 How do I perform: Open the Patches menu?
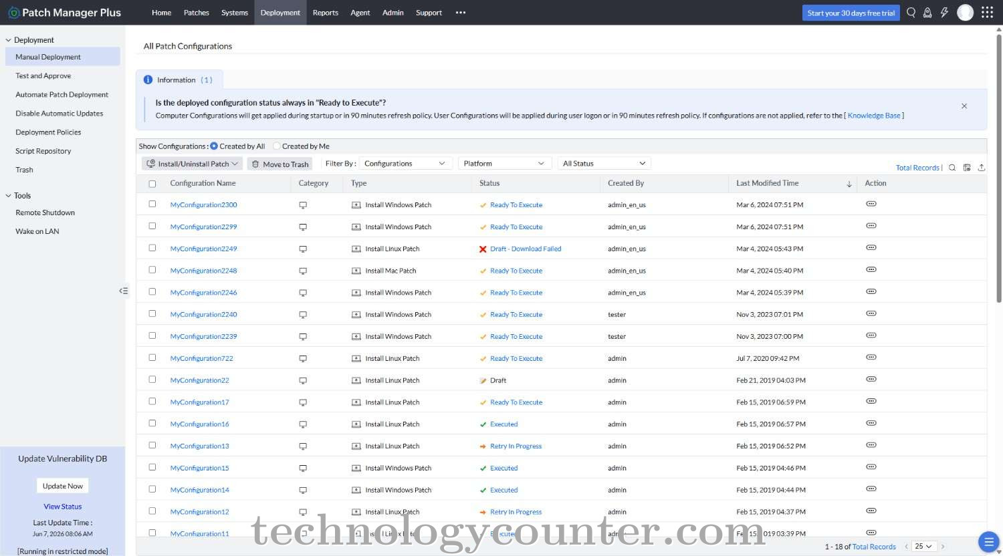point(197,13)
